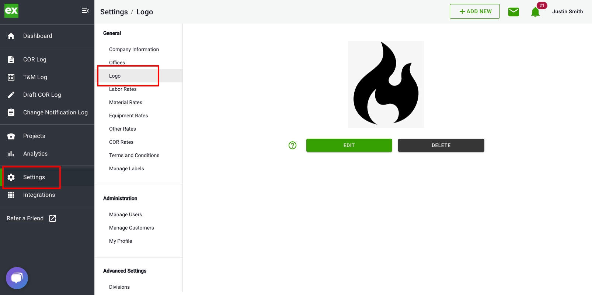This screenshot has width=592, height=295.
Task: Click the DELETE button
Action: click(x=441, y=145)
